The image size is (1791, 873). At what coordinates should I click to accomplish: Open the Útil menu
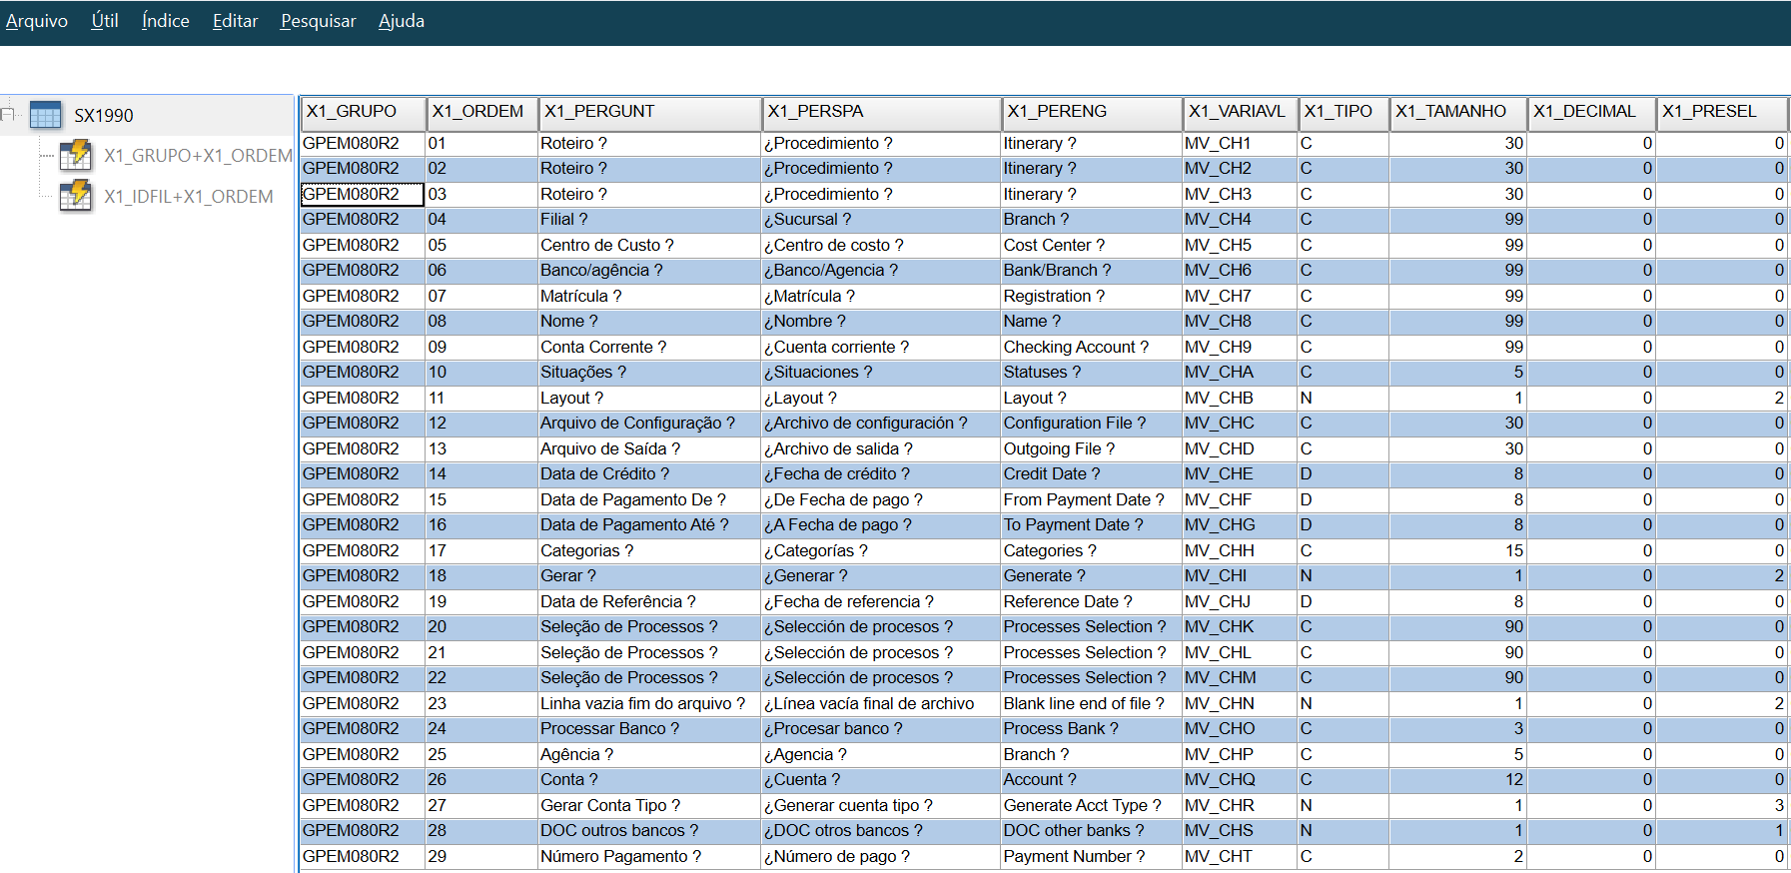pyautogui.click(x=105, y=21)
